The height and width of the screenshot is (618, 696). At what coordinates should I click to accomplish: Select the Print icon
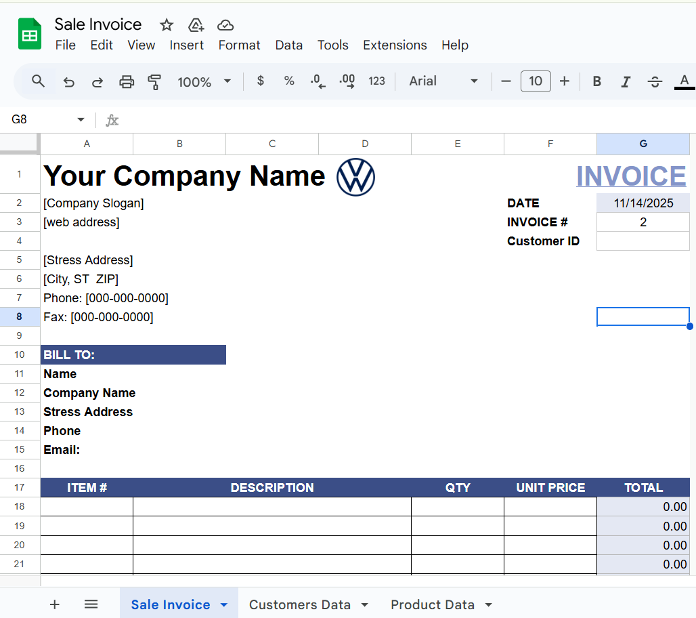coord(127,81)
